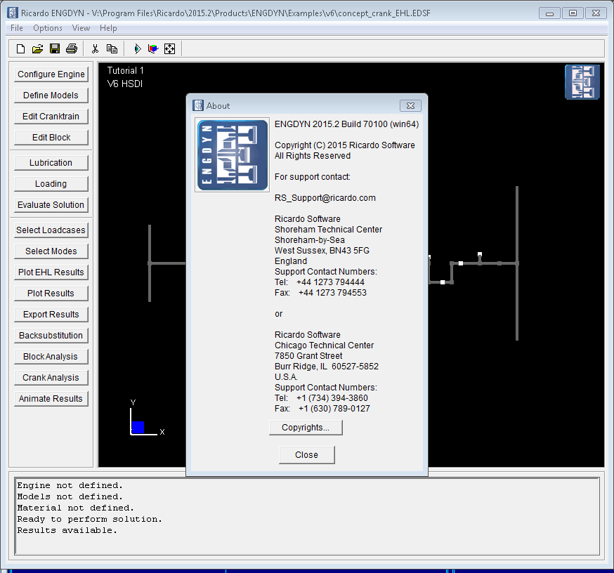Click the Print toolbar icon
The image size is (614, 573).
tap(72, 49)
